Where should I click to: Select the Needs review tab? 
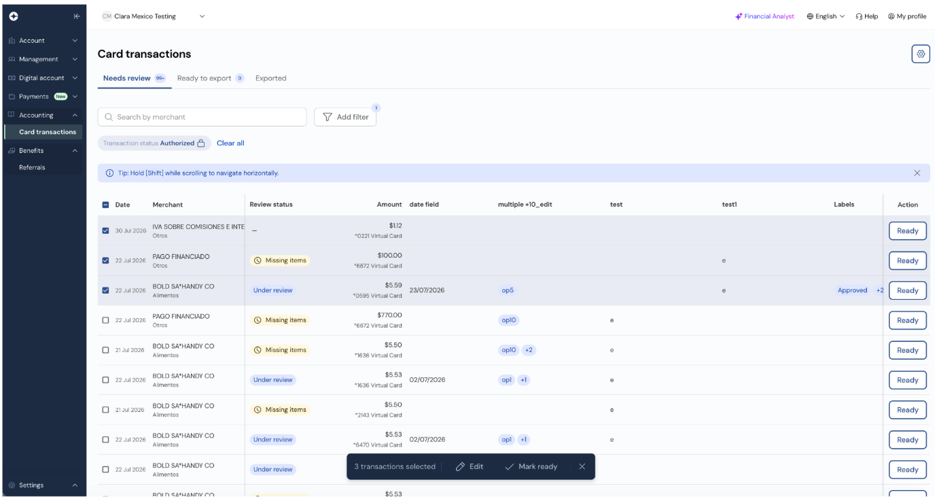tap(134, 78)
